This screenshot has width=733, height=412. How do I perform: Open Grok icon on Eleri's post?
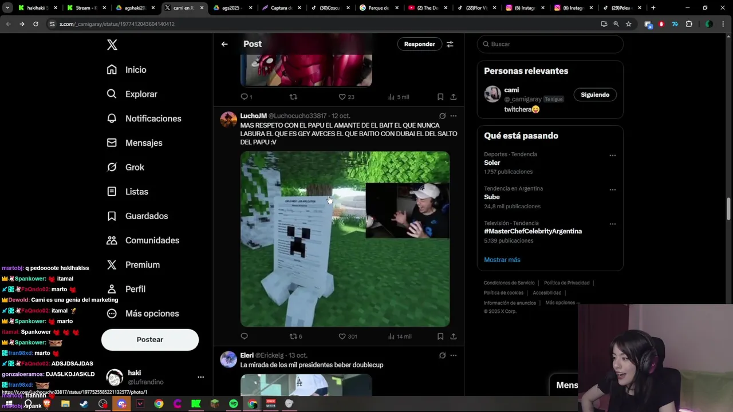pos(442,355)
